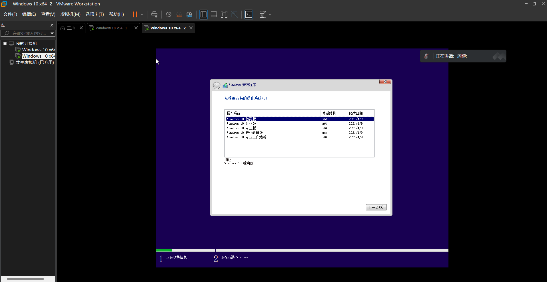Minimize the VMware Workstation window

click(x=526, y=4)
